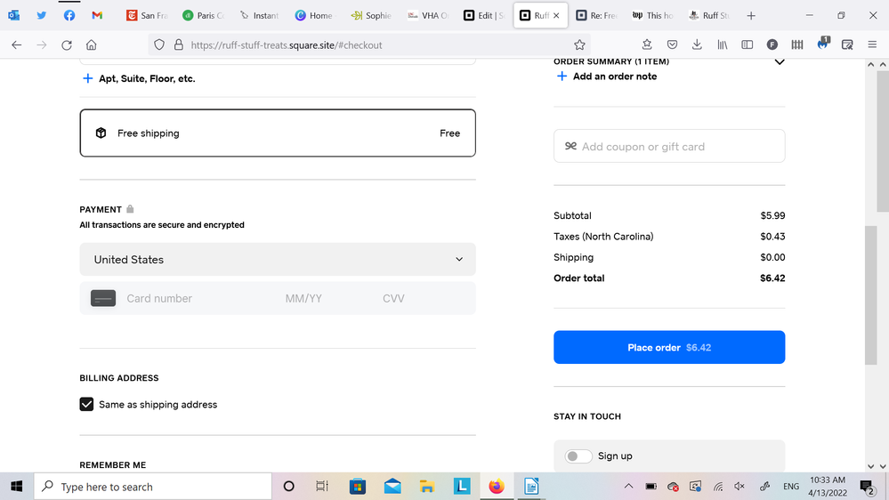Toggle the Sign up switch
This screenshot has width=889, height=500.
[578, 456]
